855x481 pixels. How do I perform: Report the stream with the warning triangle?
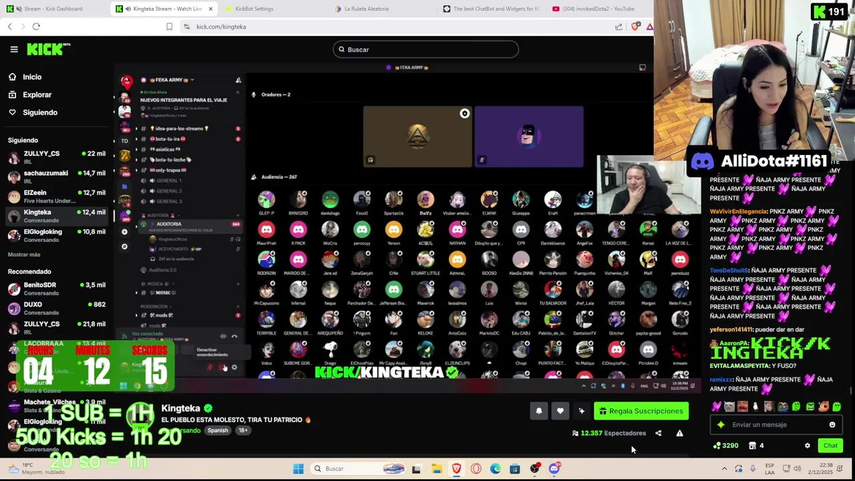click(679, 433)
